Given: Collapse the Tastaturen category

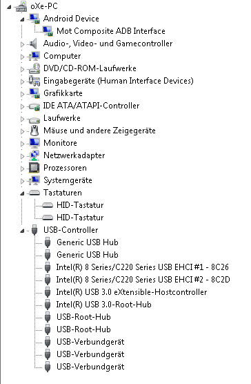Looking at the screenshot, I should (22, 193).
